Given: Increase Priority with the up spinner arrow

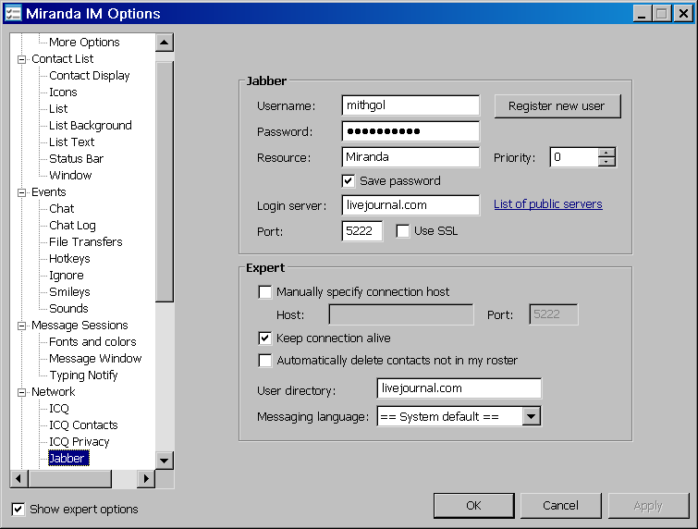Looking at the screenshot, I should tap(606, 153).
